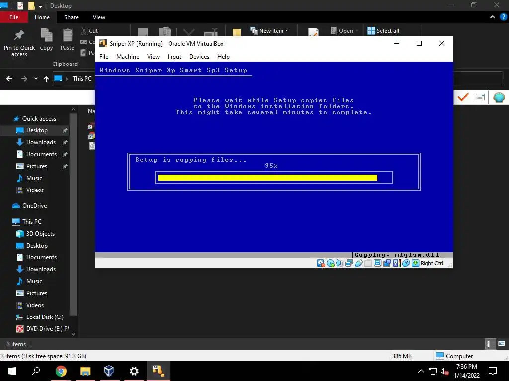Open VirtualBox Help menu
509x381 pixels.
click(223, 57)
